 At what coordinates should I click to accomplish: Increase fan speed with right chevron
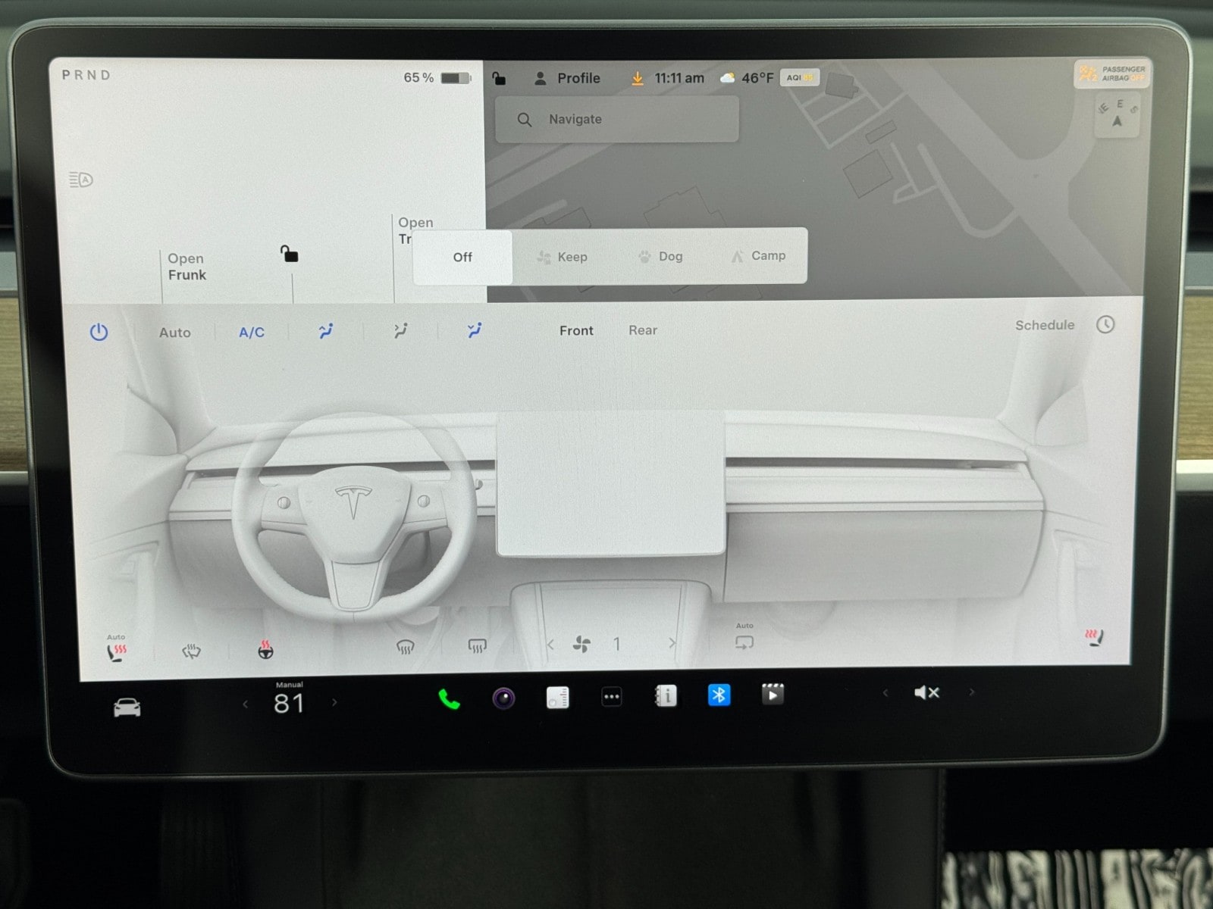tap(672, 644)
